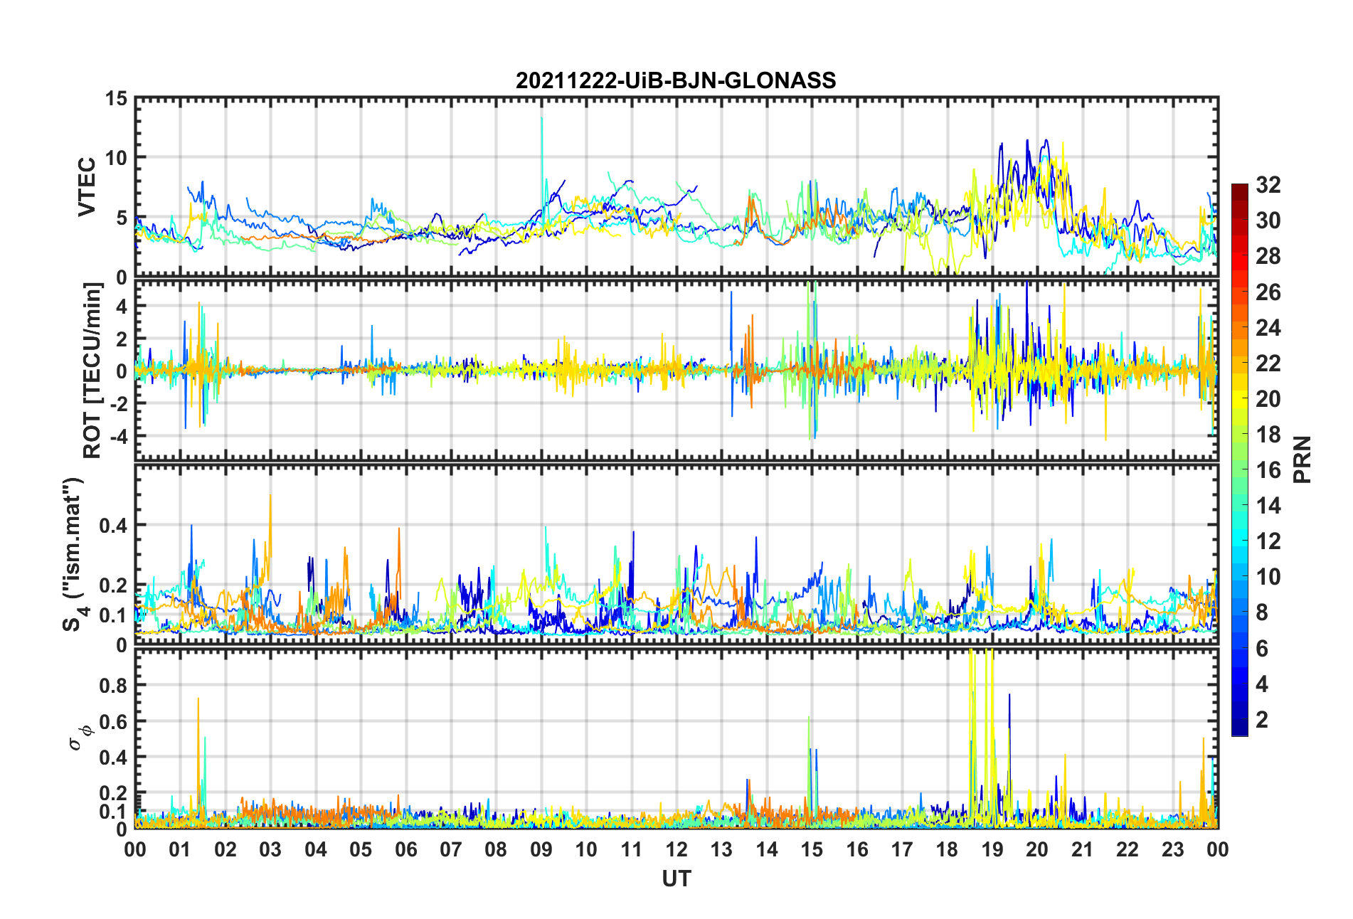Click the sigma-phi y-axis label
The height and width of the screenshot is (919, 1353).
80,737
